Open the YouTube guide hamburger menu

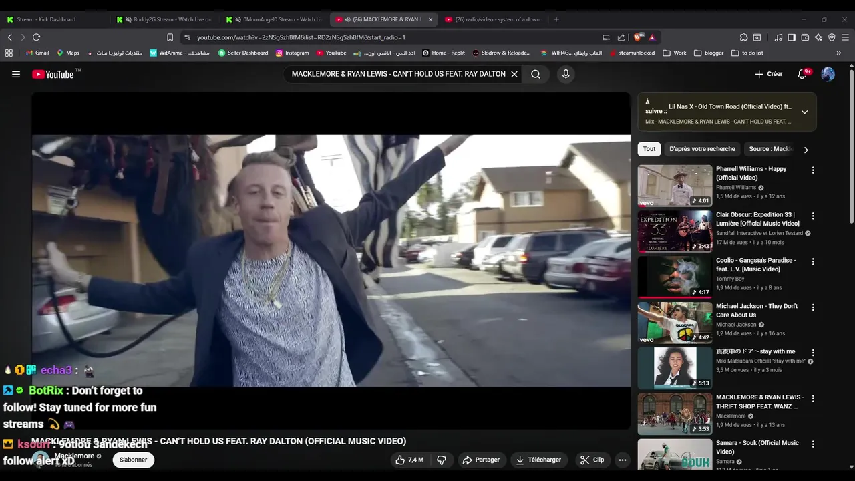pyautogui.click(x=16, y=74)
